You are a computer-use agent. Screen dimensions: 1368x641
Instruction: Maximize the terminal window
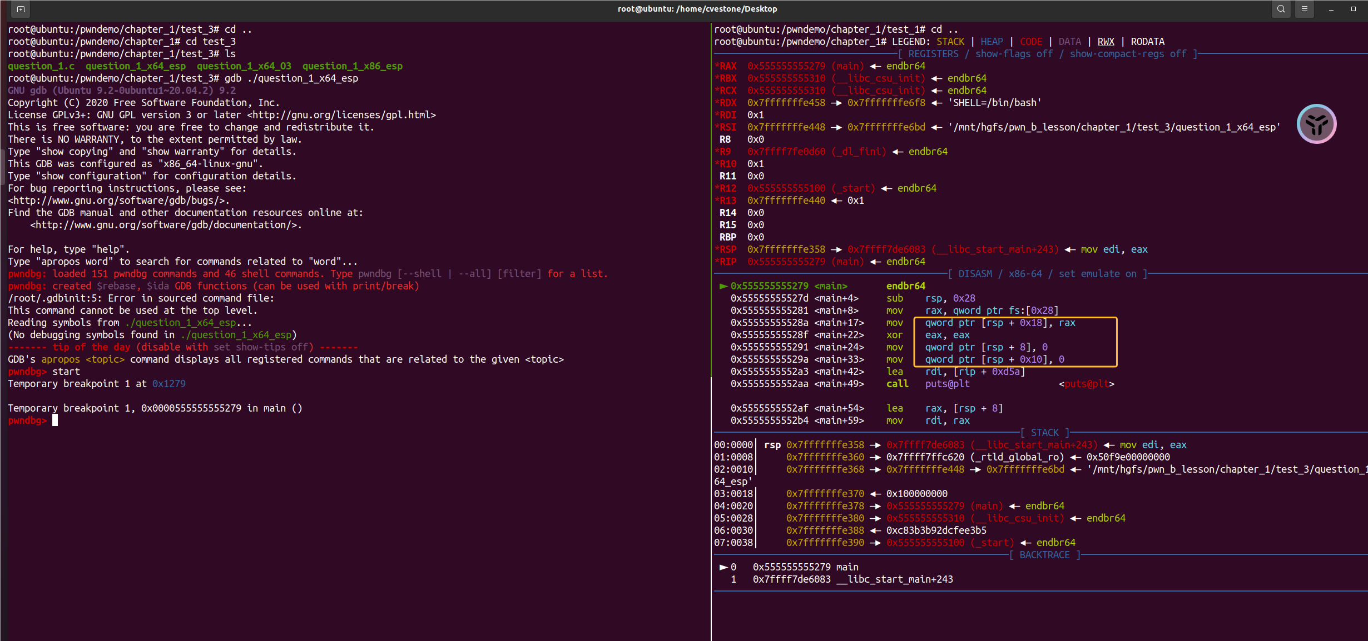pos(1354,9)
